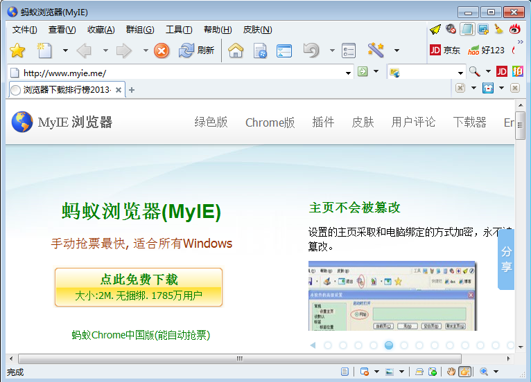This screenshot has width=531, height=382.
Task: Open the Chrome版 page link
Action: (x=270, y=122)
